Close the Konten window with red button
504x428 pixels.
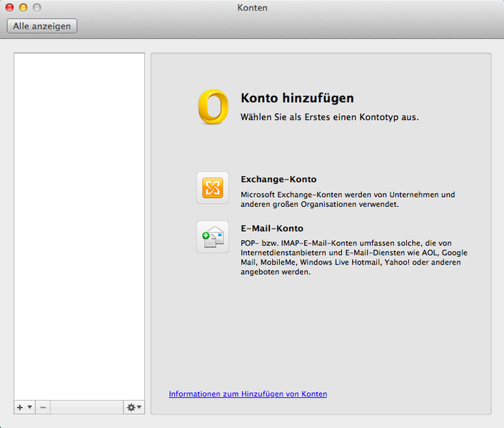(10, 7)
